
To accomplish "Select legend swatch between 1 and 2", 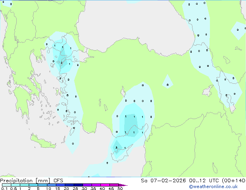I will pyautogui.click(x=24, y=185).
